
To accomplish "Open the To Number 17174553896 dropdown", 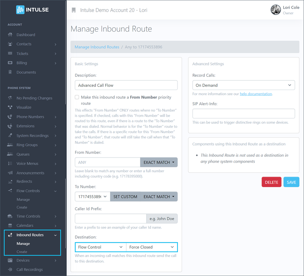I will 93,196.
